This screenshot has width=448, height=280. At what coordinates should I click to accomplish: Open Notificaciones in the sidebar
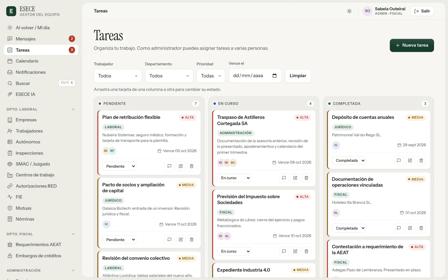pyautogui.click(x=41, y=72)
